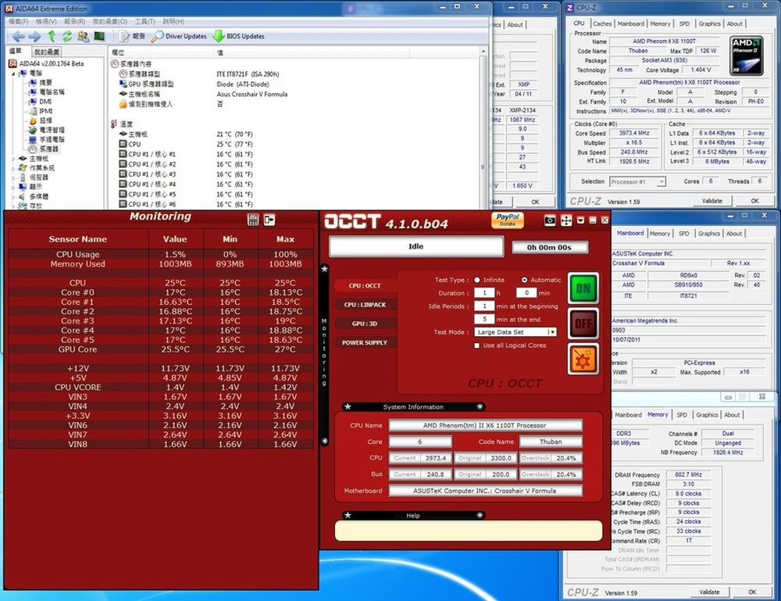Take an OCCT screenshot with camera icon
This screenshot has width=781, height=601.
pyautogui.click(x=550, y=220)
